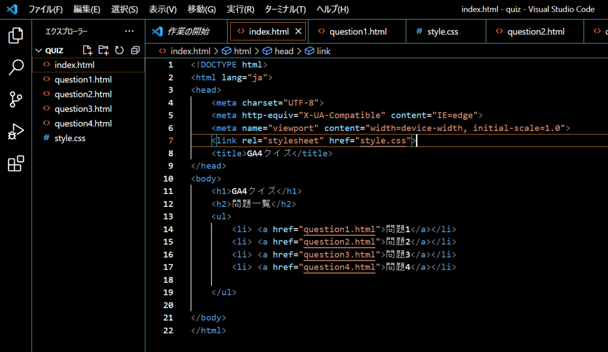This screenshot has width=608, height=352.
Task: Click line number 10 in gutter
Action: point(168,179)
